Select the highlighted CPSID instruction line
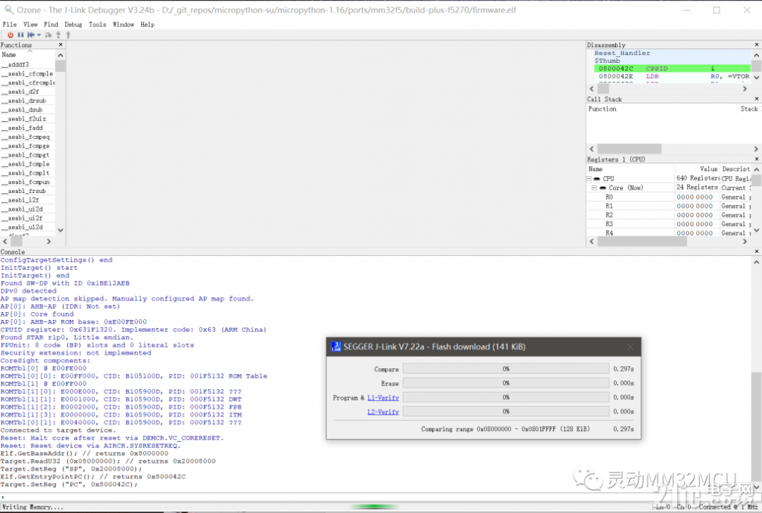Viewport: 762px width, 513px height. (672, 68)
